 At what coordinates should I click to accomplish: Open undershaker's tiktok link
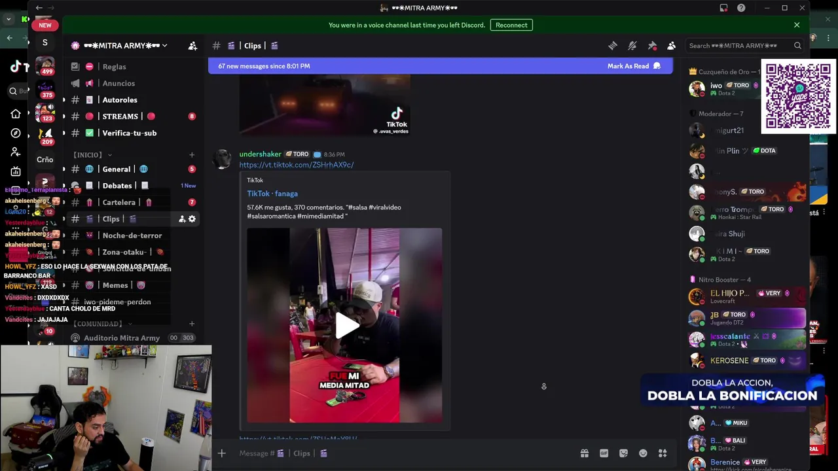tap(297, 165)
